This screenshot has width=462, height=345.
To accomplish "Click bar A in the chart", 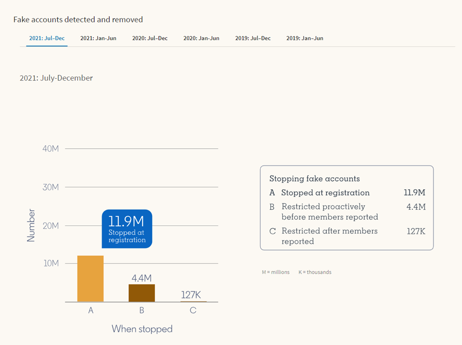I will (91, 279).
